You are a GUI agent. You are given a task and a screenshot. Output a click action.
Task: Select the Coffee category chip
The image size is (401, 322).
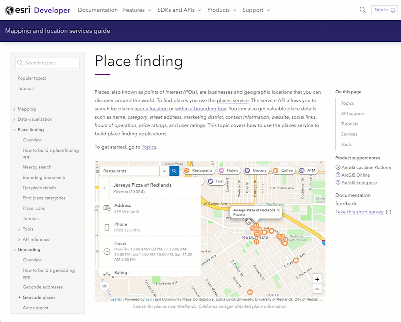(x=283, y=170)
